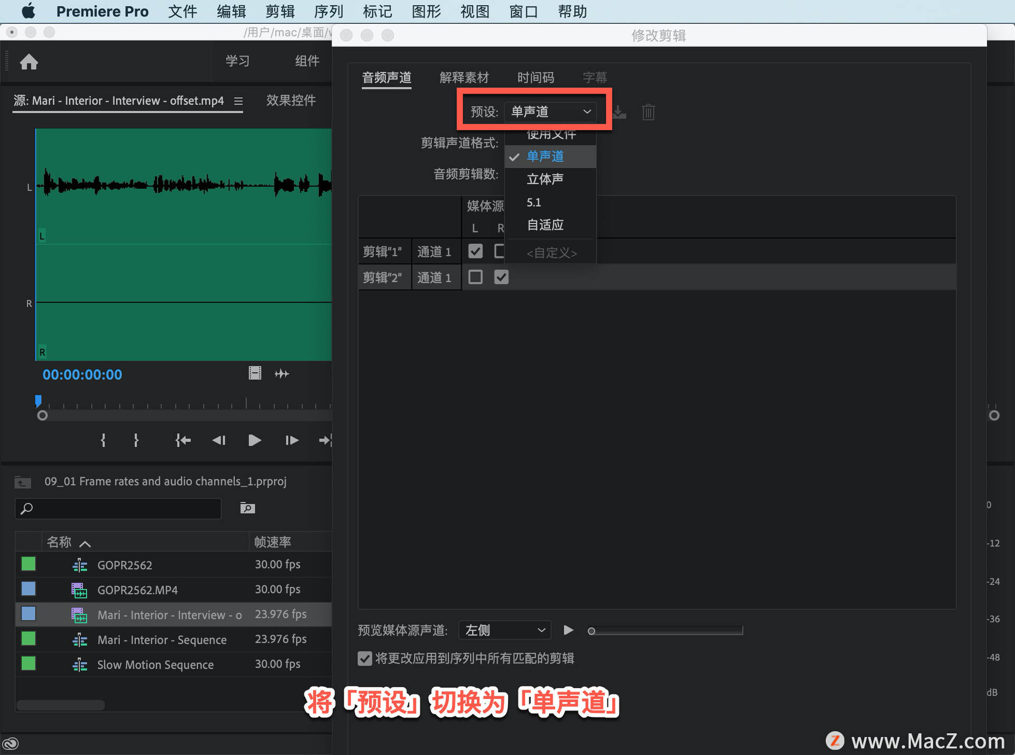Click the insert clip icon in source monitor
This screenshot has width=1015, height=755.
pyautogui.click(x=324, y=439)
